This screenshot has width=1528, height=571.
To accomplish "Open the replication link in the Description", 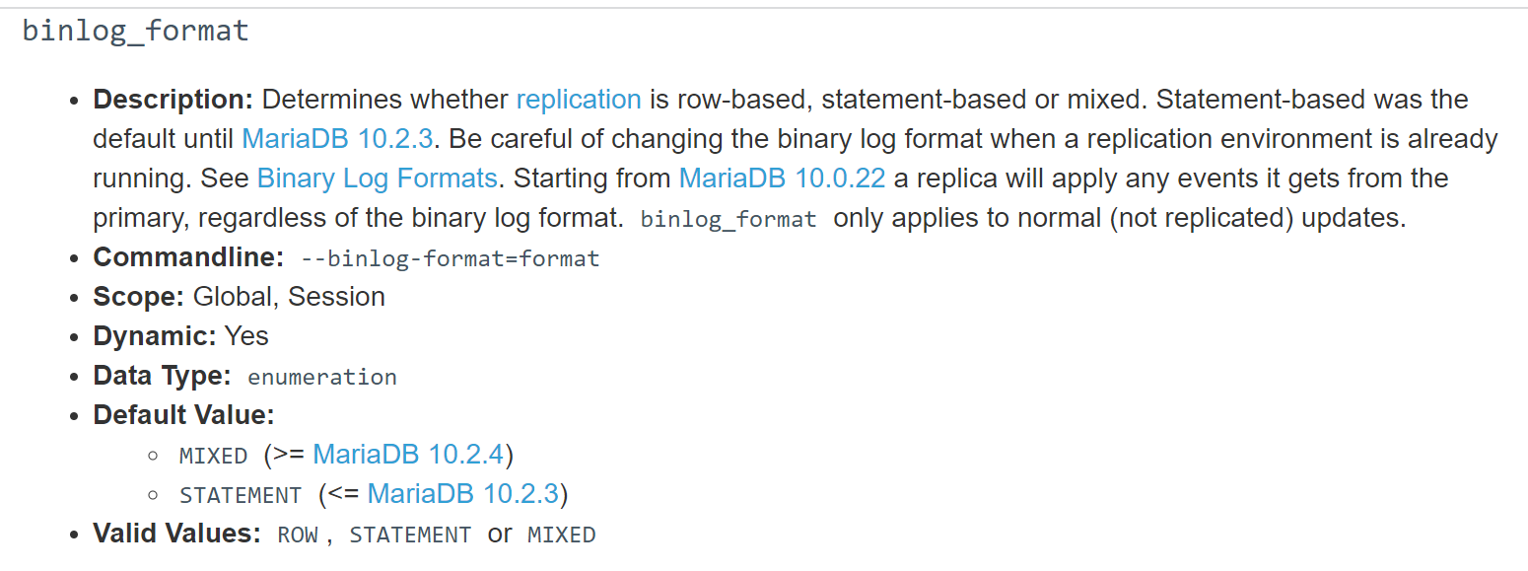I will pyautogui.click(x=579, y=100).
